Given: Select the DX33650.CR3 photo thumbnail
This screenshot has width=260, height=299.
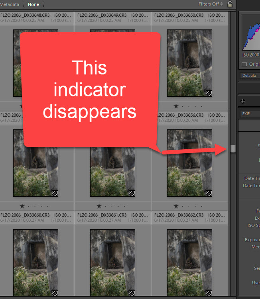Looking at the screenshot, I should point(189,63).
